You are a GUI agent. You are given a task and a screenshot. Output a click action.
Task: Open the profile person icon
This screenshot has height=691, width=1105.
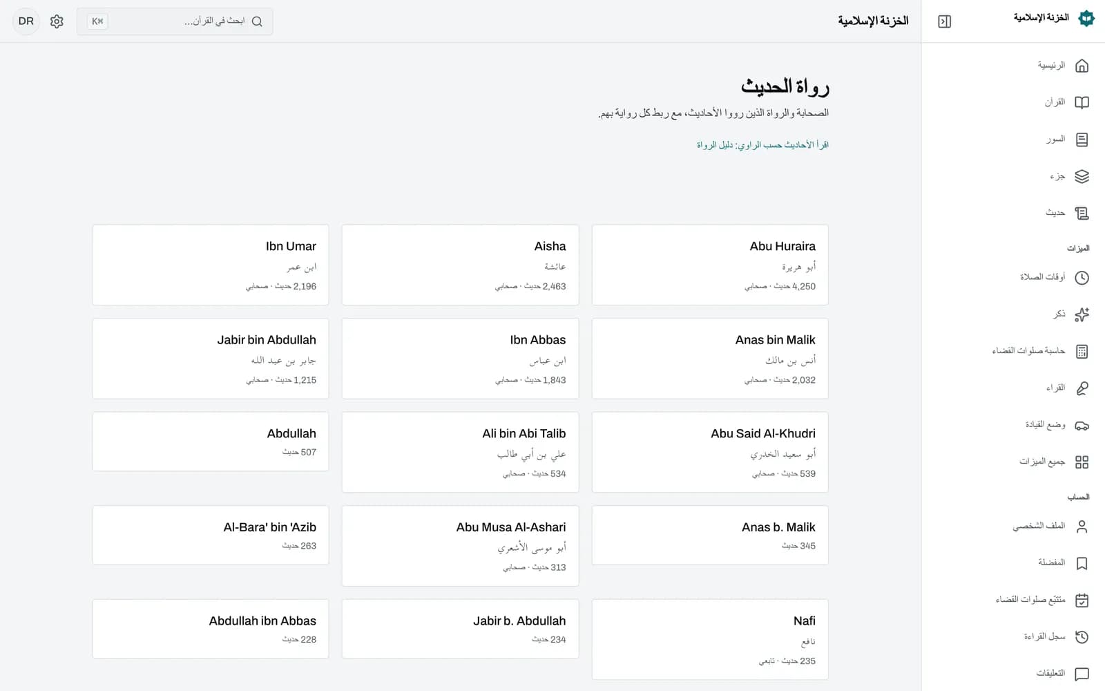click(x=1082, y=527)
